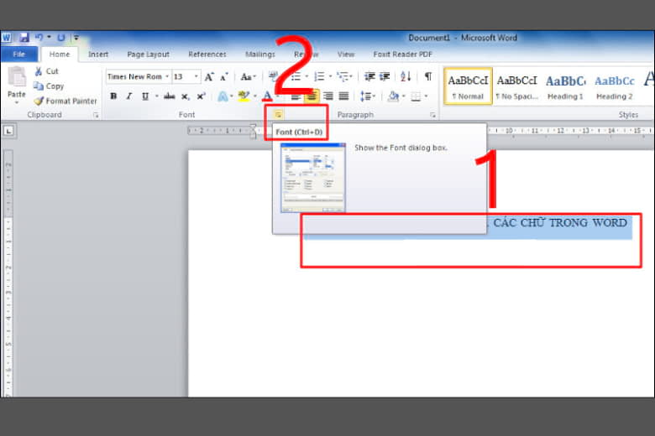Screen dimensions: 655x436
Task: Open the Mailings tab
Action: 260,54
